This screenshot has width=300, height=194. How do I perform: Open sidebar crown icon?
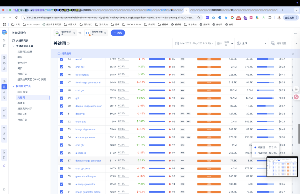click(4, 165)
